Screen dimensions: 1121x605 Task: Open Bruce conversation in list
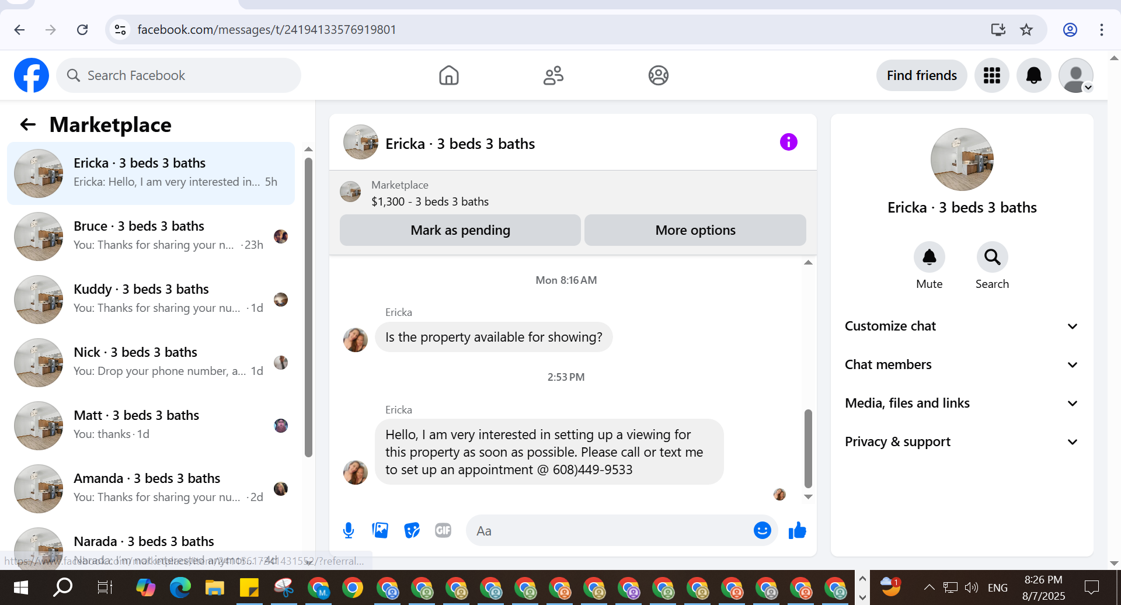(151, 237)
